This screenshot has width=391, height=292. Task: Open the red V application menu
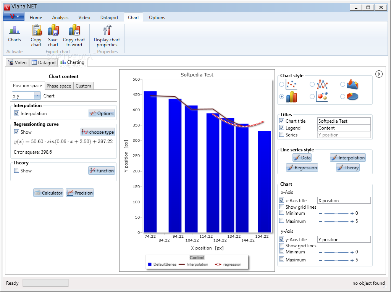pos(14,16)
